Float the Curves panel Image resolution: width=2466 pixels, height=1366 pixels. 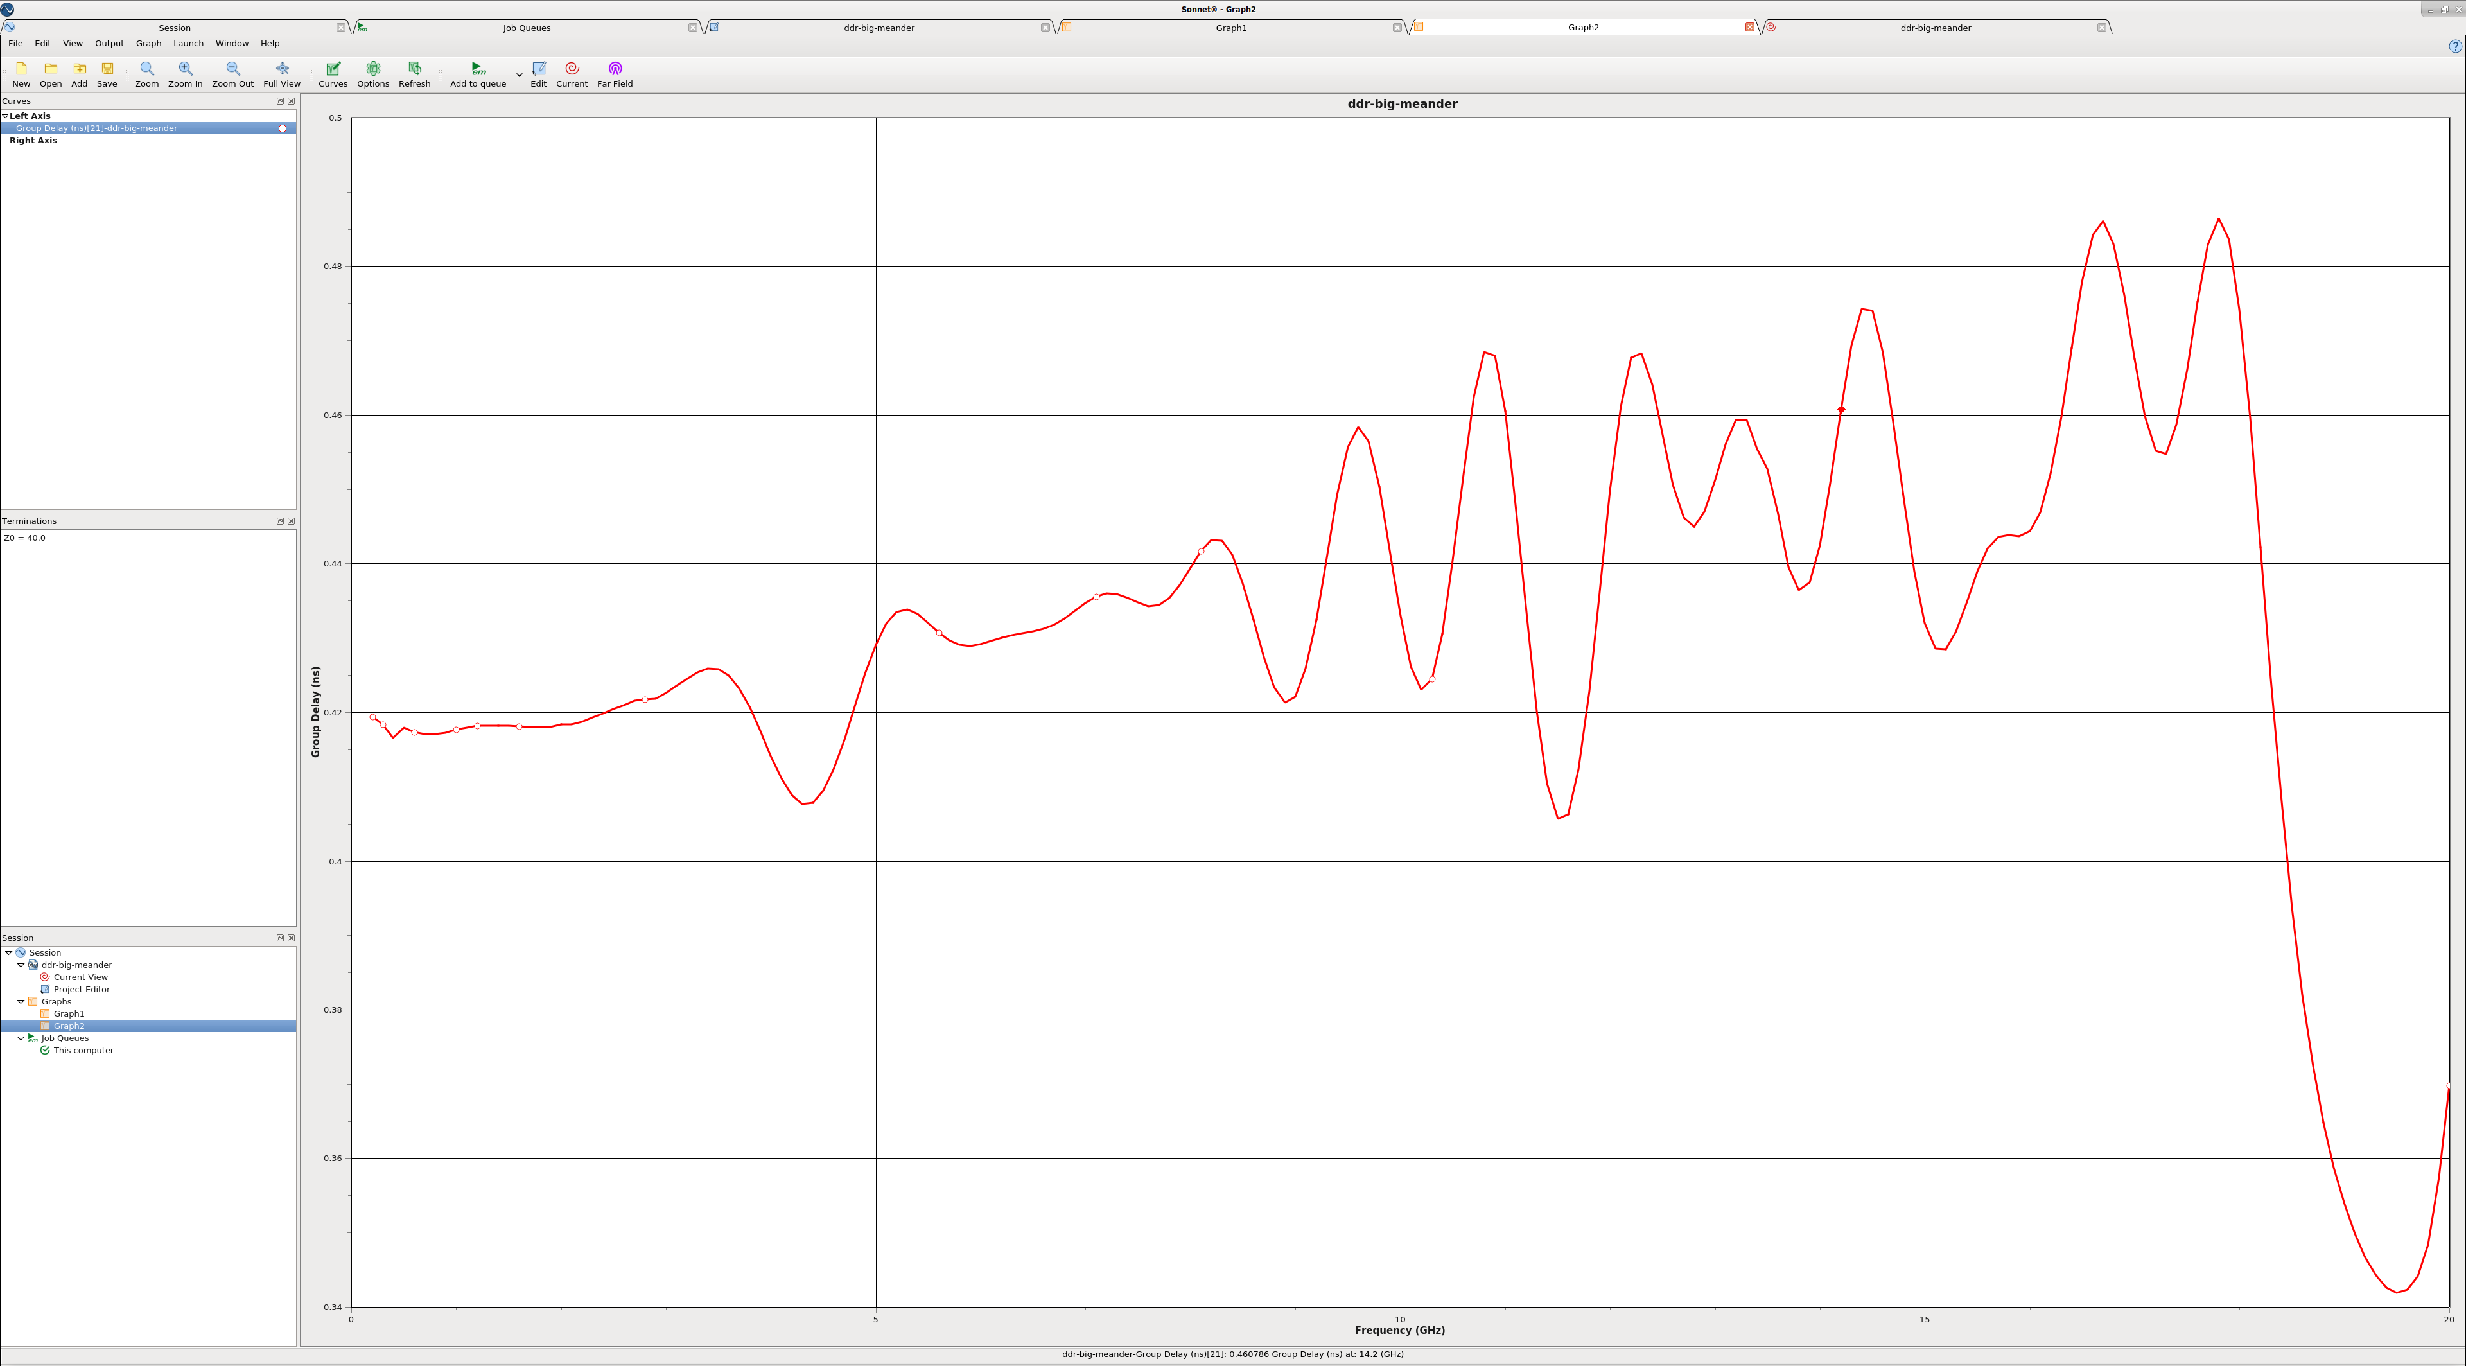pos(279,101)
